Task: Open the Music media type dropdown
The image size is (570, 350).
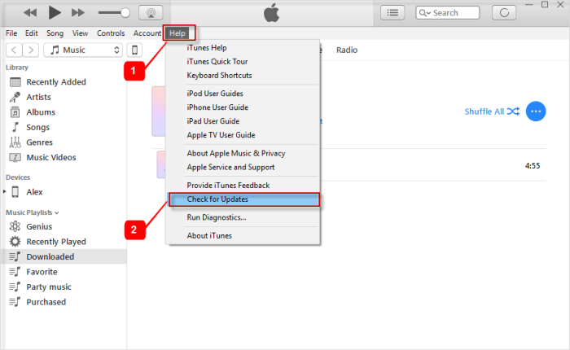Action: 83,50
